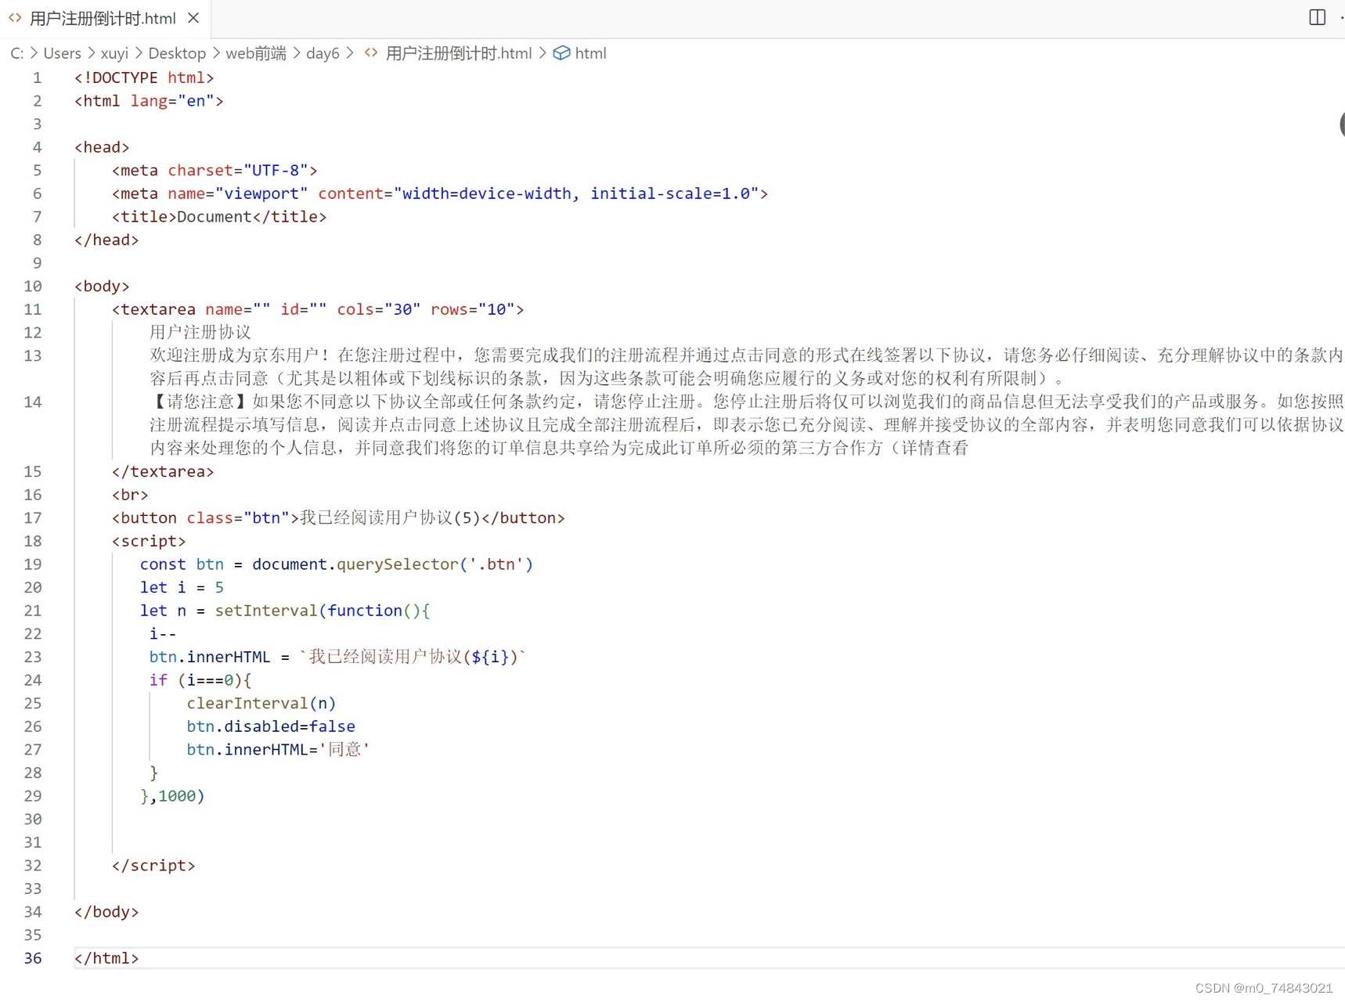Image resolution: width=1345 pixels, height=1002 pixels.
Task: Click the </textarea> closing tag
Action: (163, 472)
